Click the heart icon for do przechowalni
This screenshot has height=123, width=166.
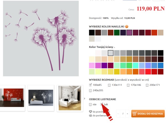coord(90,112)
